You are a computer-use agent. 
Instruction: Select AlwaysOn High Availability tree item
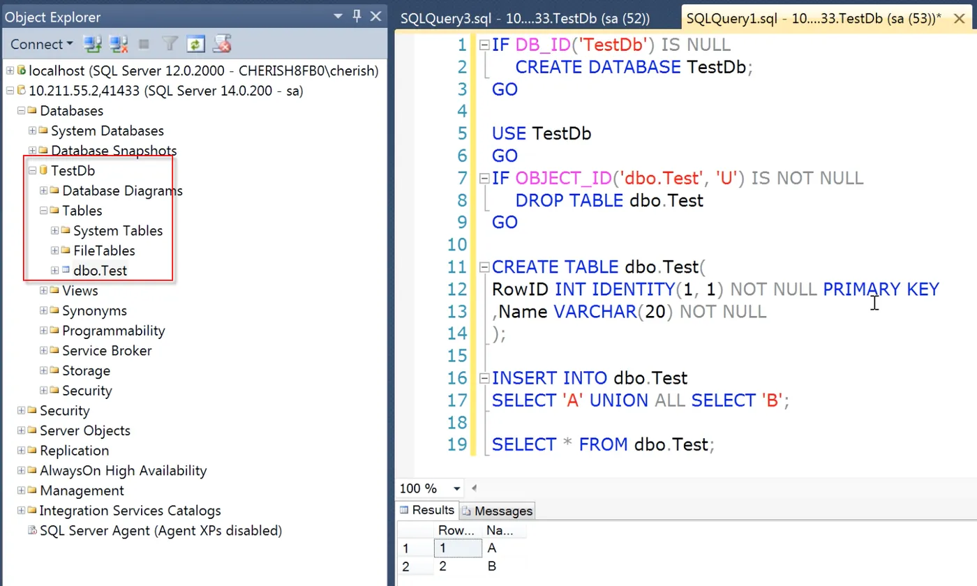pyautogui.click(x=123, y=470)
